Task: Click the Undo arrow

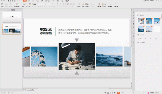Action: click(17, 1)
